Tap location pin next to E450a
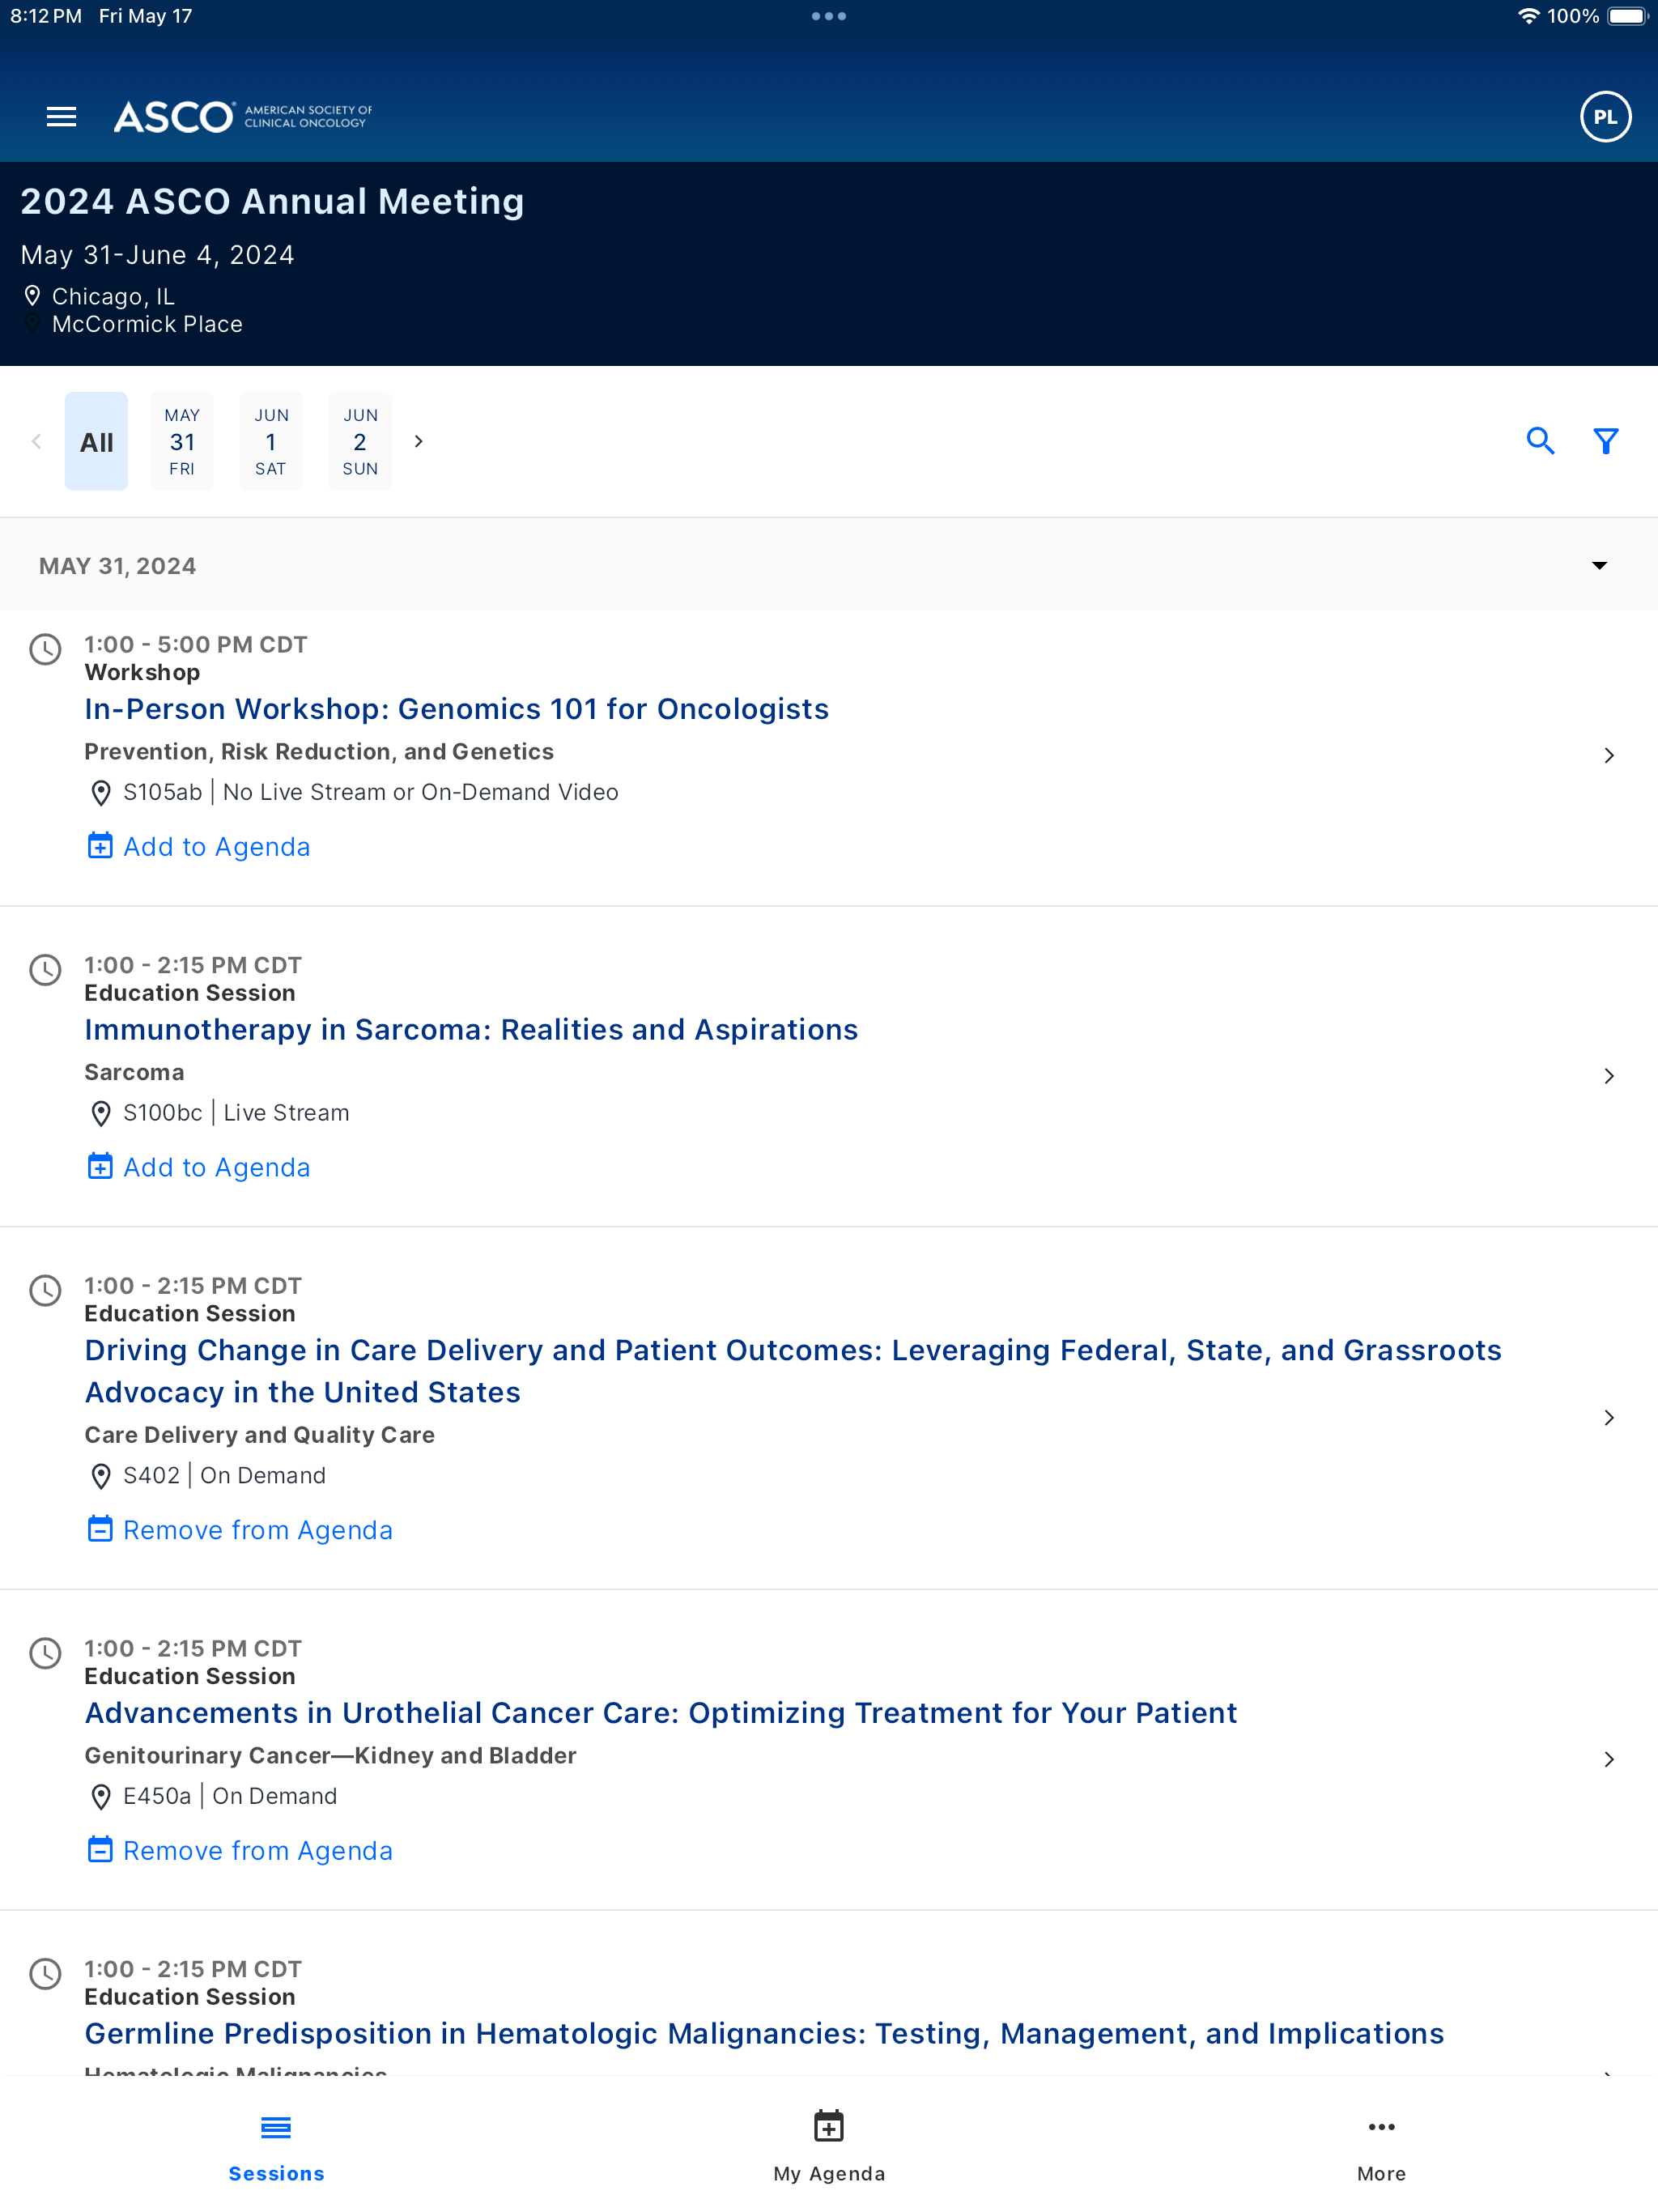This screenshot has height=2212, width=1658. (100, 1797)
